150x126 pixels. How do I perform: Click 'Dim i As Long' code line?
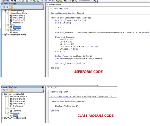point(63,23)
